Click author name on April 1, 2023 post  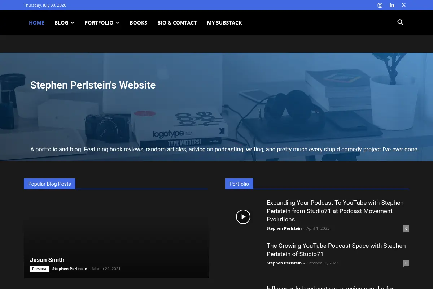coord(284,228)
